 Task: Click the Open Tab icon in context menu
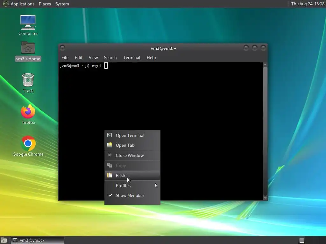[x=110, y=145]
